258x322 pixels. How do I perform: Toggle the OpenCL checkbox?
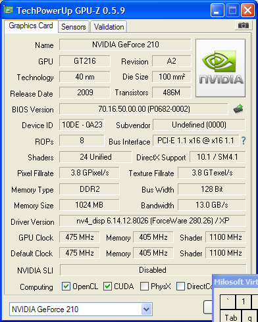66,286
